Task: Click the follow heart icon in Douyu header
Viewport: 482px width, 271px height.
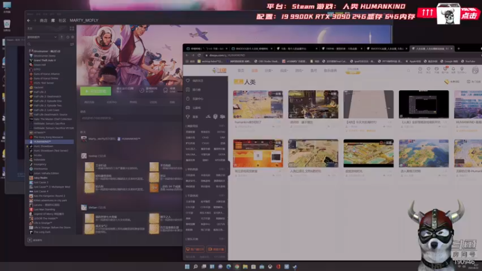Action: [x=428, y=70]
